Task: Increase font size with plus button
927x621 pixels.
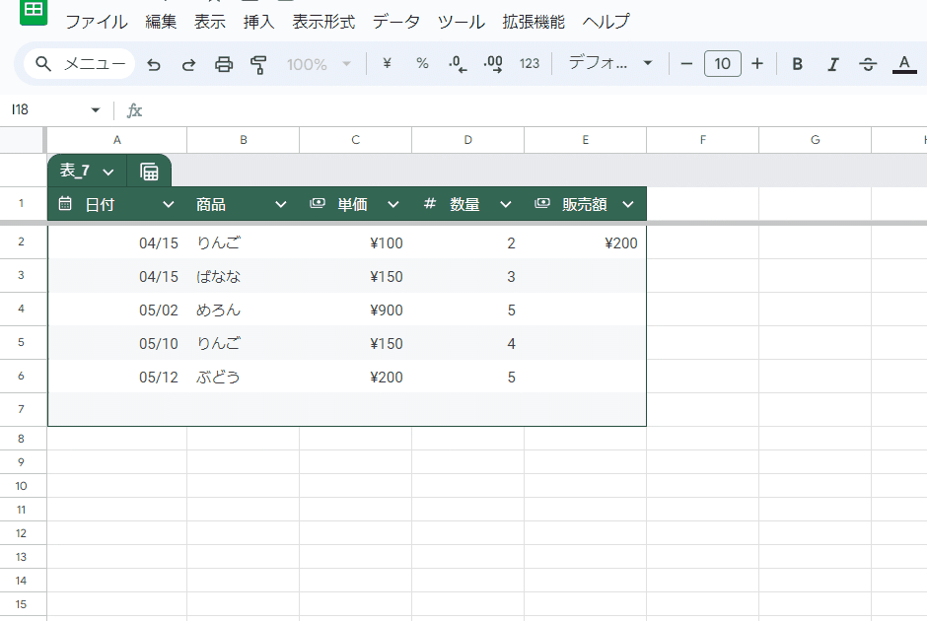Action: coord(757,63)
